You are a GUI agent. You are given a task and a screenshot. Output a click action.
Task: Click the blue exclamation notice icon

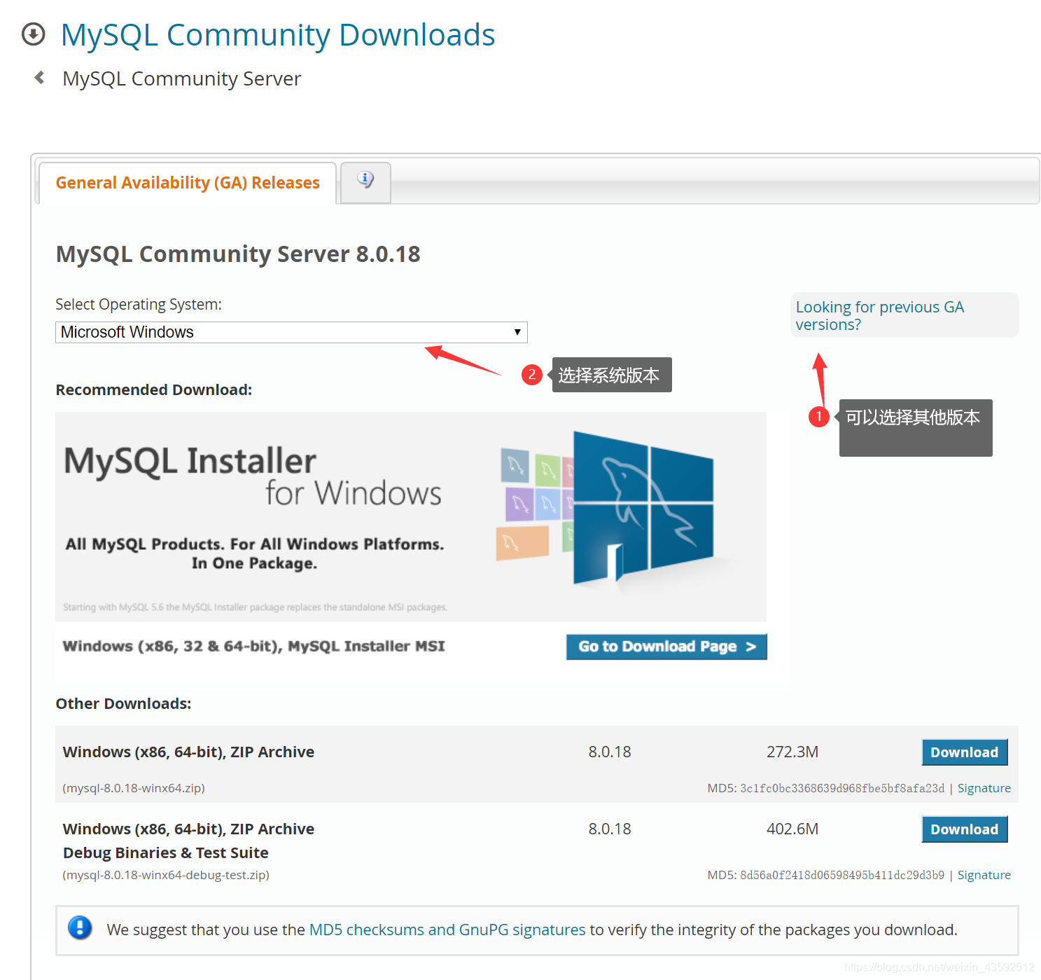click(x=80, y=928)
